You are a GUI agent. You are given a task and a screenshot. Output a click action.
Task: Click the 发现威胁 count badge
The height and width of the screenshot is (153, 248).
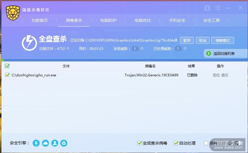pos(135,48)
